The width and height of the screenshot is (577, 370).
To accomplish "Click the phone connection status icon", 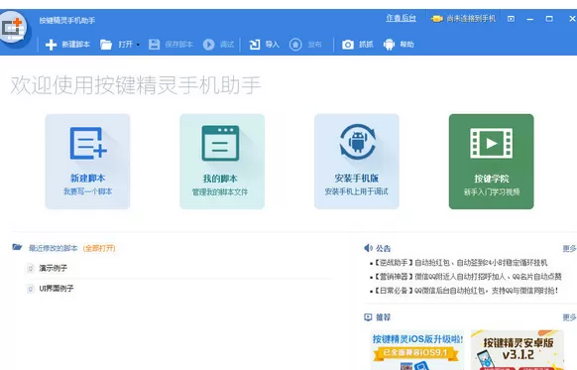I will (437, 19).
